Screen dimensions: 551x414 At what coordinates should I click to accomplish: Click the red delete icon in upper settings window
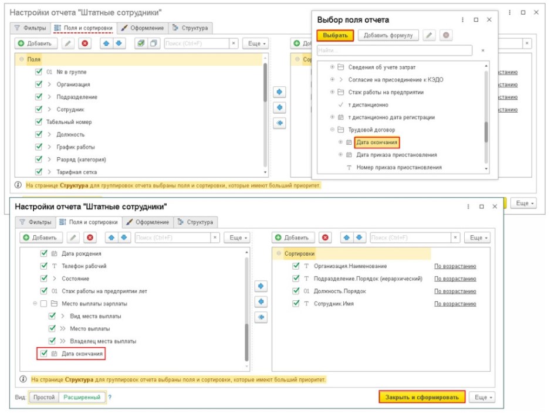84,43
